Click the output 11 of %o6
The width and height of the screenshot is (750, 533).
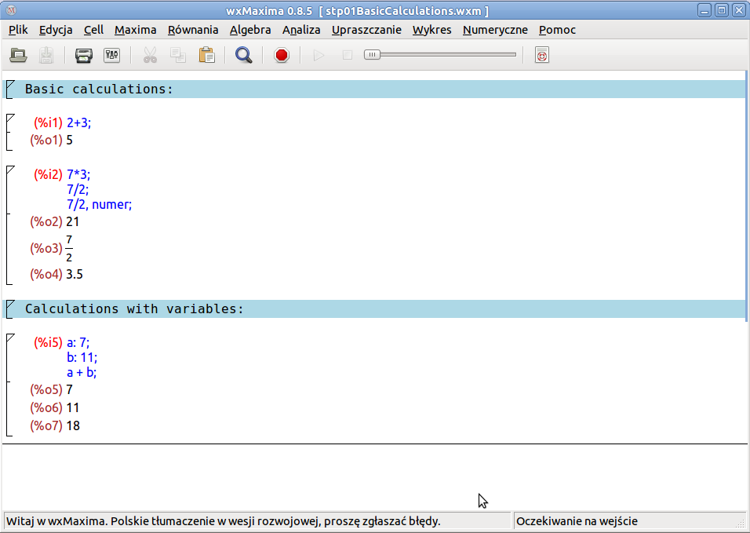[73, 408]
